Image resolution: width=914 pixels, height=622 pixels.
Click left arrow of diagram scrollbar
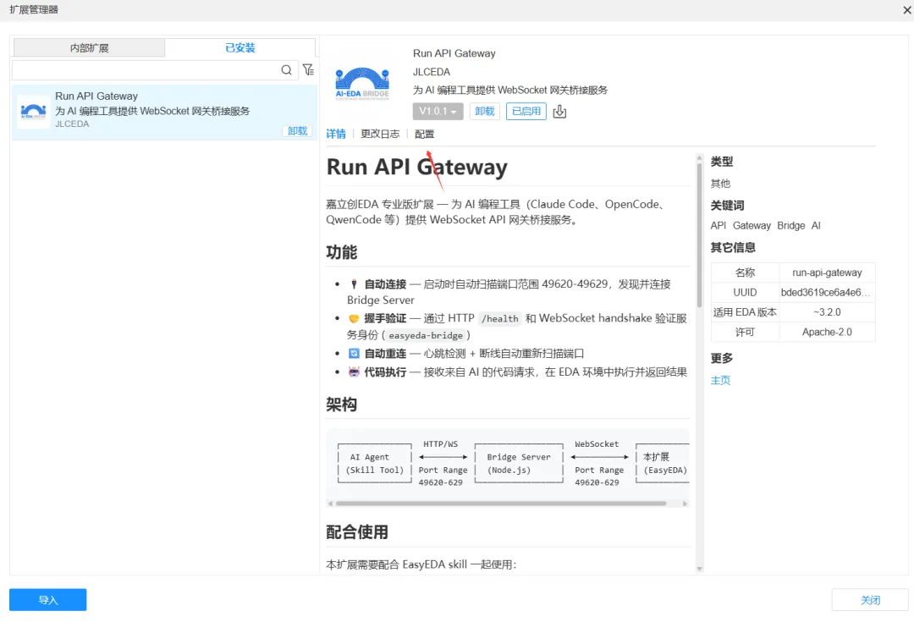(331, 503)
